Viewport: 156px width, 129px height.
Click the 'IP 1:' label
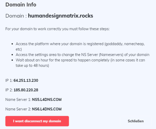[x=9, y=80]
